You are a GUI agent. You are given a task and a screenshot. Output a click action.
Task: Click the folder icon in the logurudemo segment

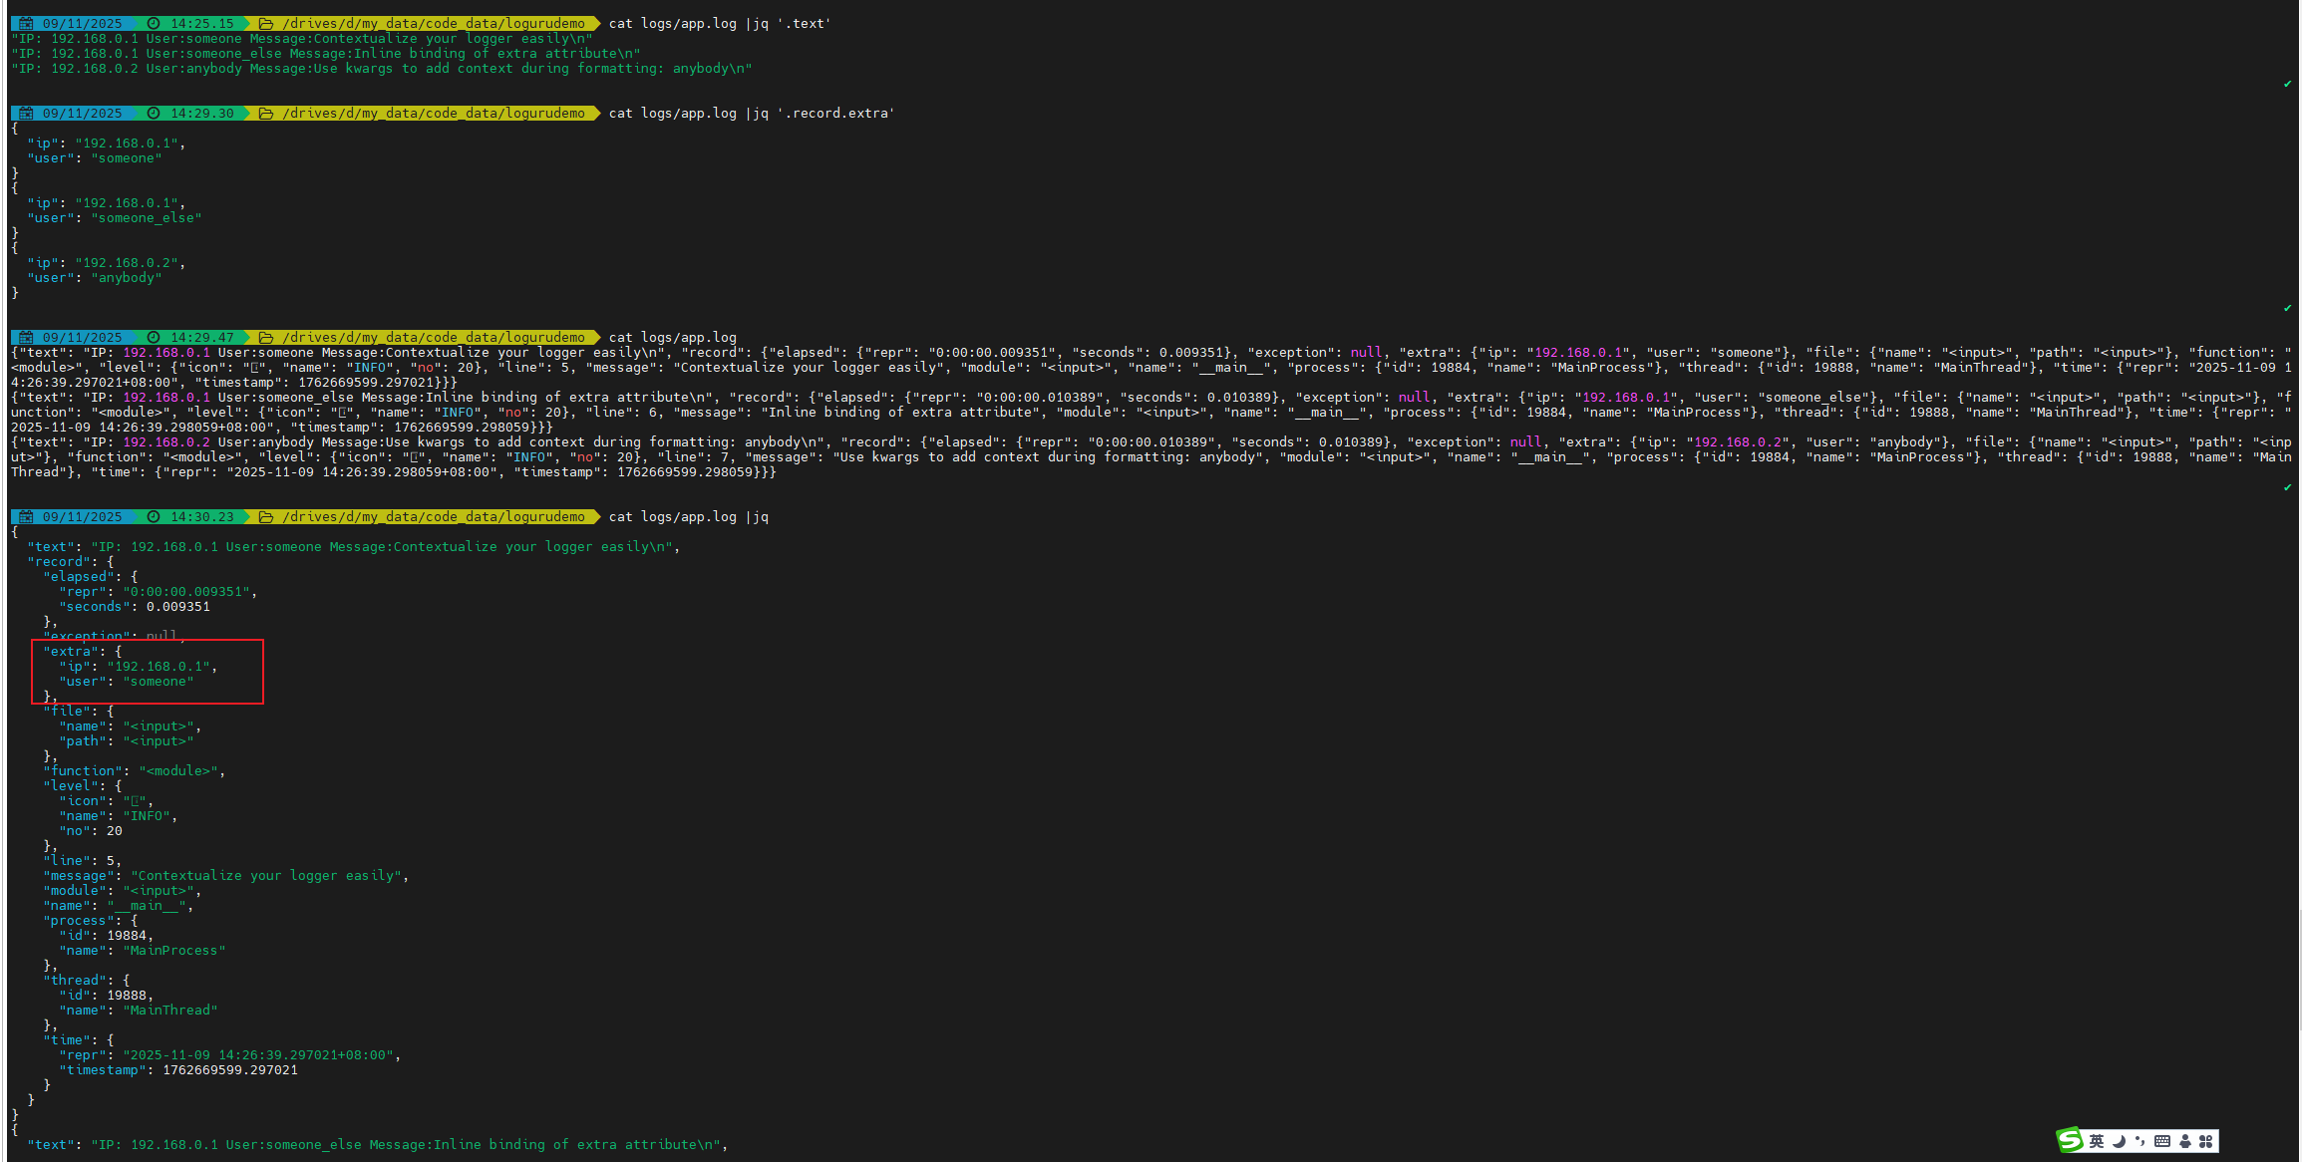265,23
